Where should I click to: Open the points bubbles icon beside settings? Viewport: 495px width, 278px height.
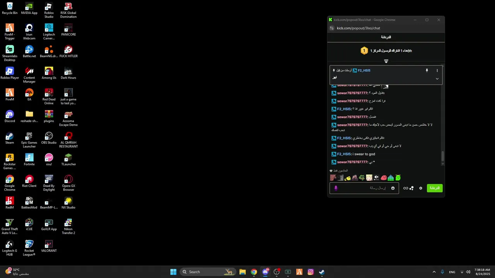click(x=411, y=188)
